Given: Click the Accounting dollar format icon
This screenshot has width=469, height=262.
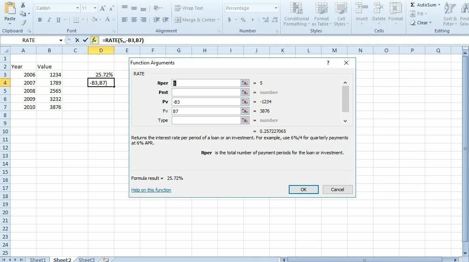Looking at the screenshot, I should pyautogui.click(x=229, y=20).
